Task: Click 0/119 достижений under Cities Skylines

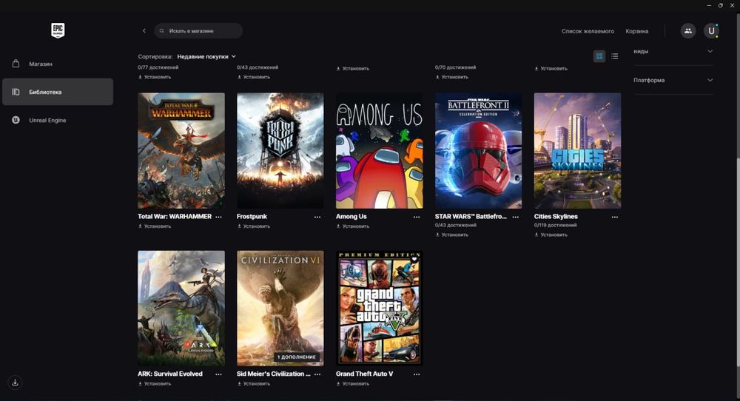Action: coord(555,225)
